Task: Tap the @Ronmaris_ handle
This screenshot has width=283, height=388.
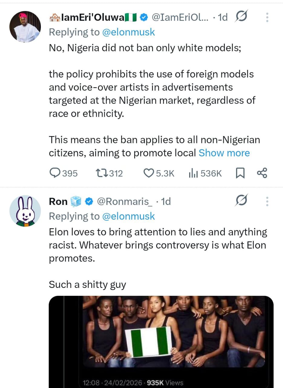Action: pyautogui.click(x=125, y=201)
